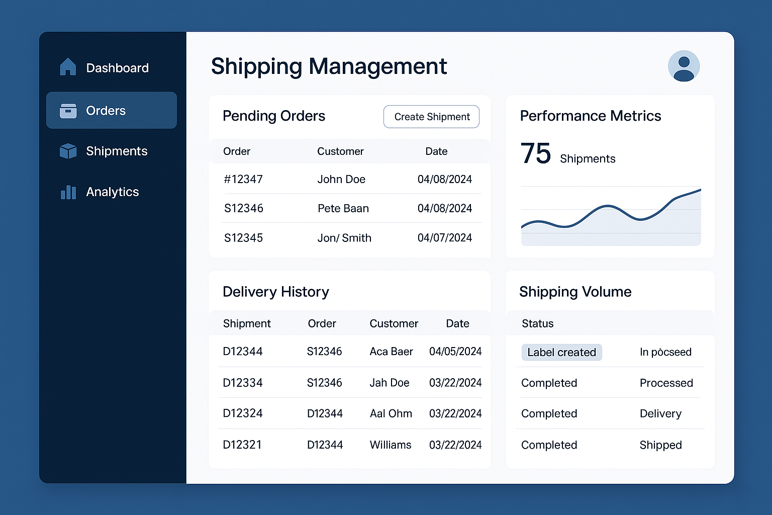This screenshot has height=515, width=772.
Task: Click the Orders box icon in sidebar
Action: [68, 110]
